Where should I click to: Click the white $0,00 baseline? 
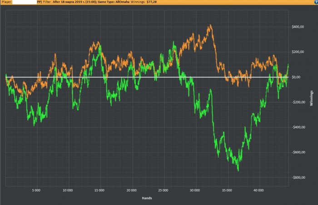point(147,77)
